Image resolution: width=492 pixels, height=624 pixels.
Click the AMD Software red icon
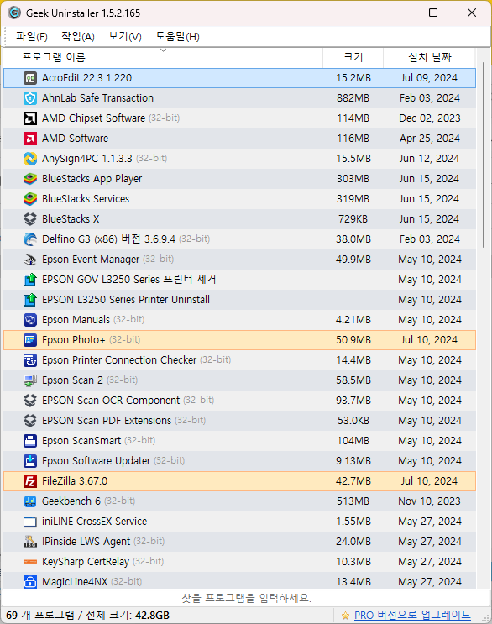[30, 139]
